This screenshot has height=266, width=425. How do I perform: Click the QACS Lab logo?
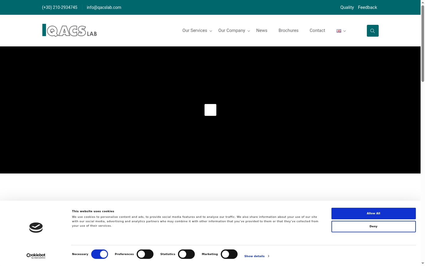[69, 30]
